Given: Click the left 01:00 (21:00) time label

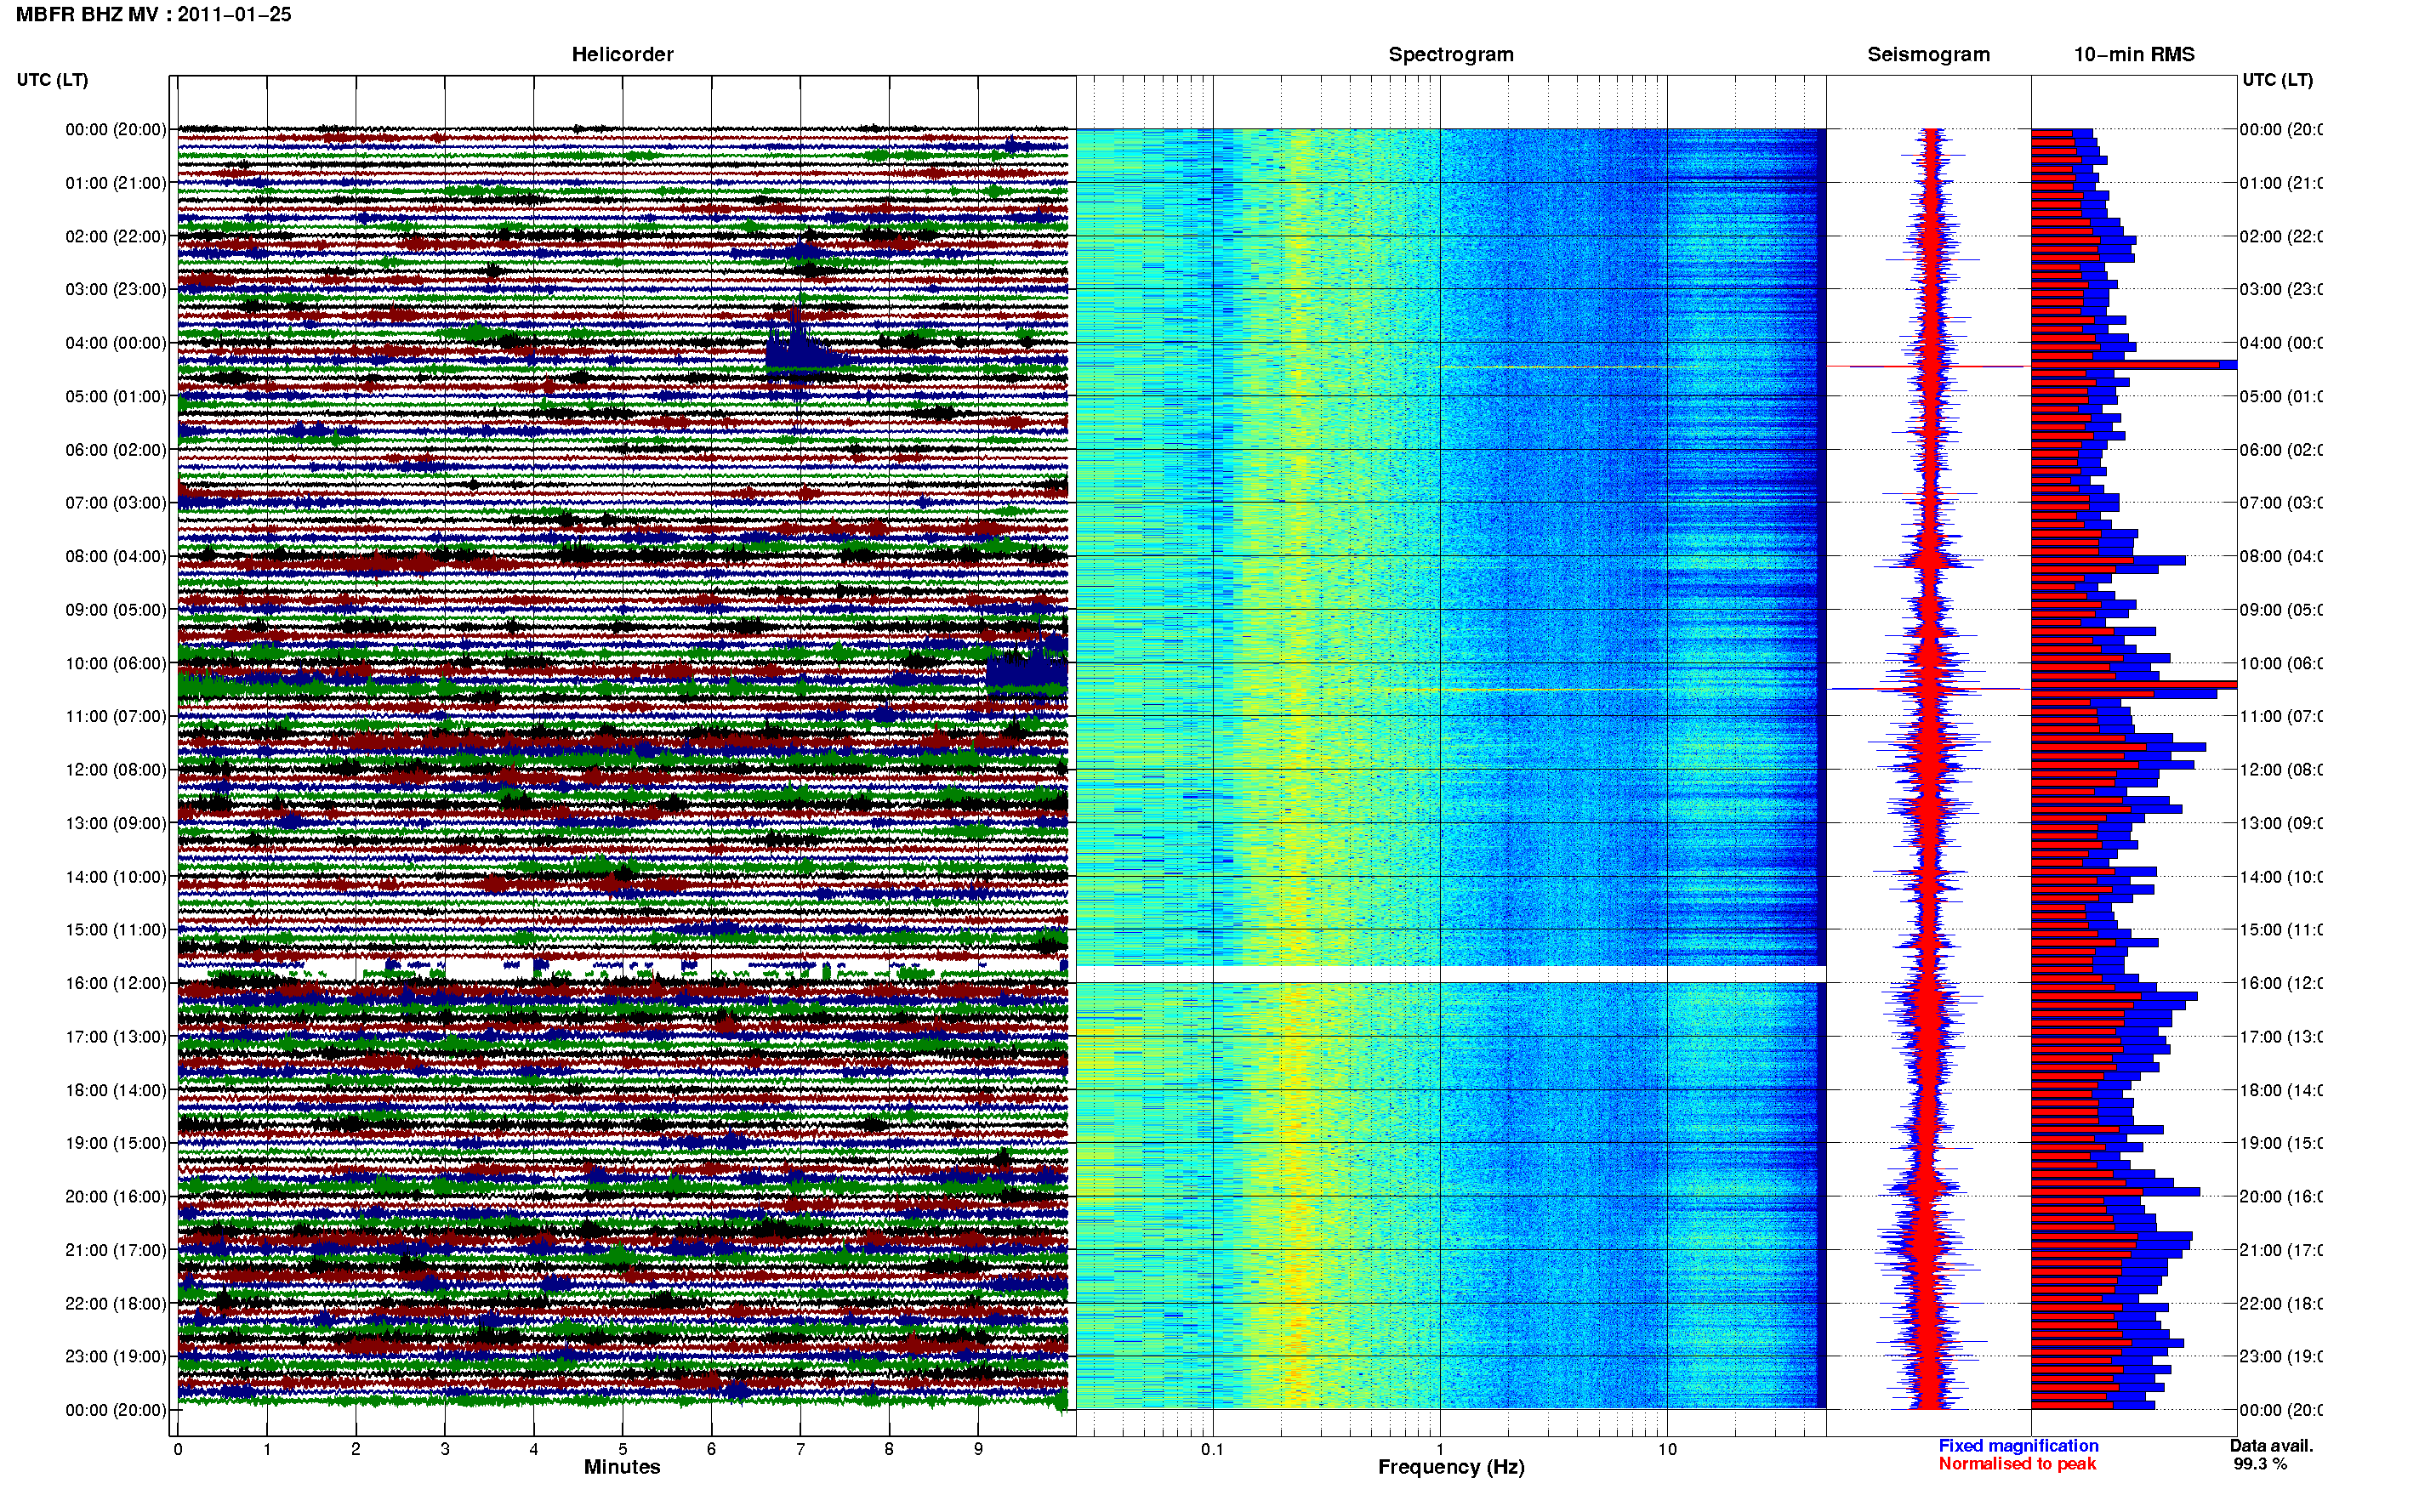Looking at the screenshot, I should pyautogui.click(x=116, y=183).
